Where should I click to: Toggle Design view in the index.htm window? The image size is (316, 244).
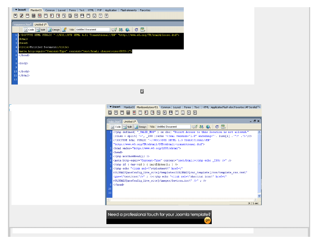pos(140,127)
